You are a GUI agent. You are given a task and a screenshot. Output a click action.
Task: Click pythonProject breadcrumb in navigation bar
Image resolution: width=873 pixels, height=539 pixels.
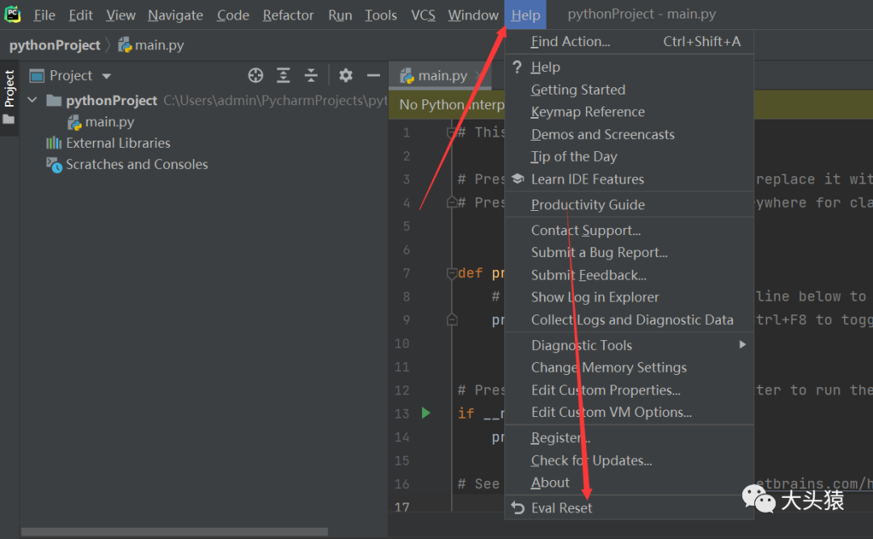(55, 45)
